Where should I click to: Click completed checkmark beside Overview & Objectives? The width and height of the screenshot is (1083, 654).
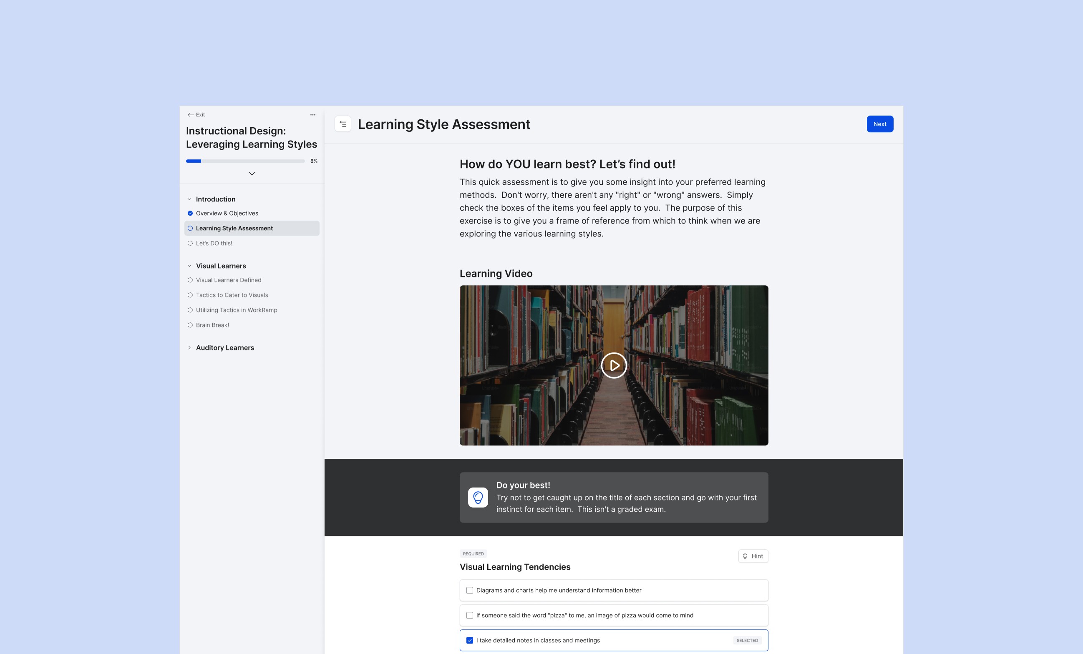[190, 213]
